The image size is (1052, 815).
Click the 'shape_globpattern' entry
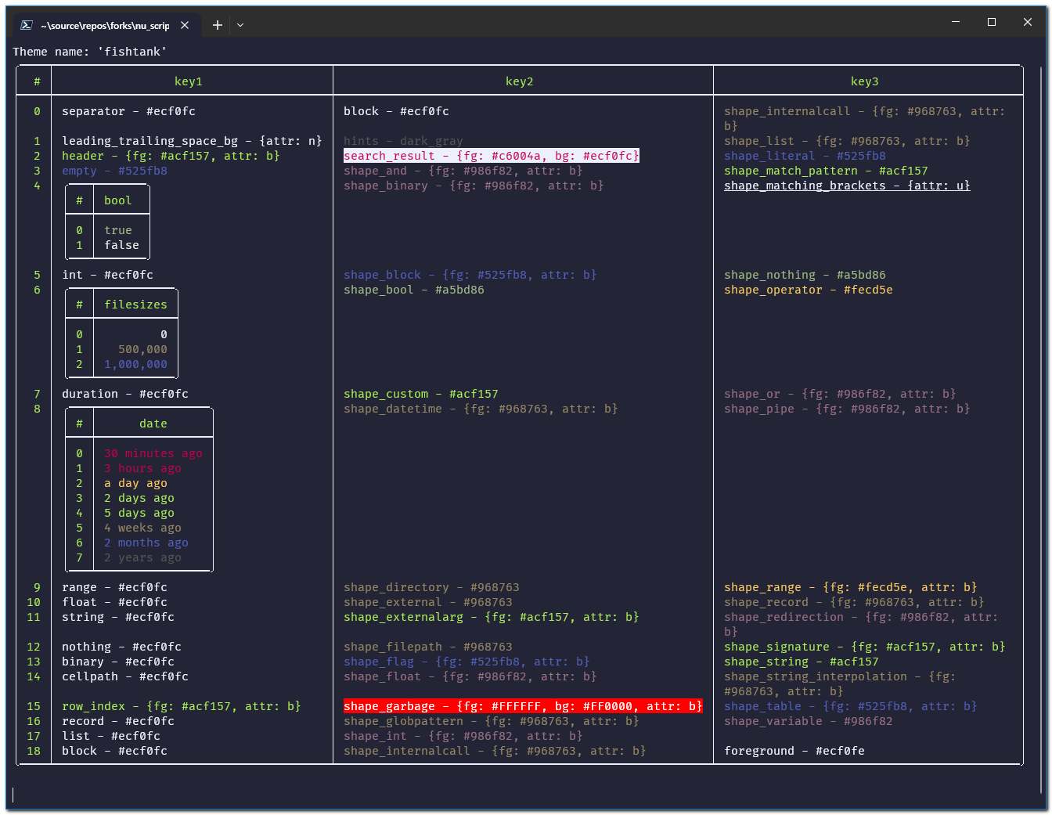(x=492, y=721)
